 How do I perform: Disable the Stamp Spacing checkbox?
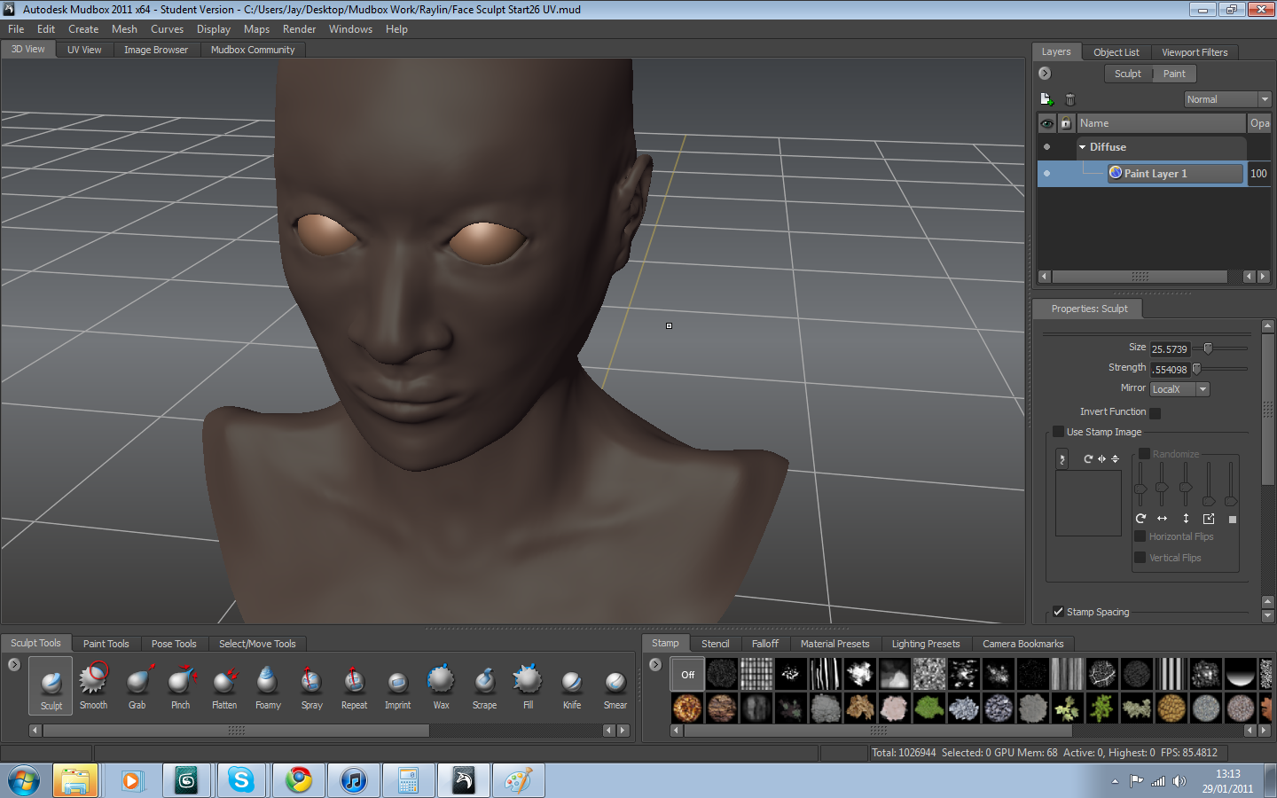pos(1058,611)
